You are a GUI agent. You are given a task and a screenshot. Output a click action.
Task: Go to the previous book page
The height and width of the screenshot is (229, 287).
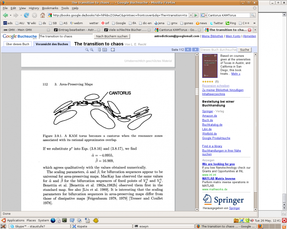point(188,50)
